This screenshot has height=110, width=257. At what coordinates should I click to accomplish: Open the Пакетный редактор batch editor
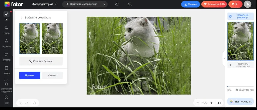click(x=241, y=16)
